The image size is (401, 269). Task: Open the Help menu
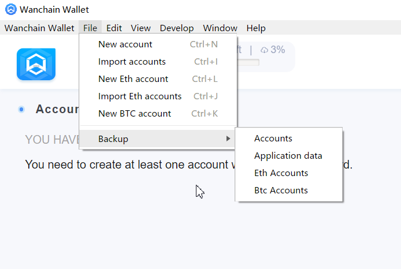(x=256, y=28)
